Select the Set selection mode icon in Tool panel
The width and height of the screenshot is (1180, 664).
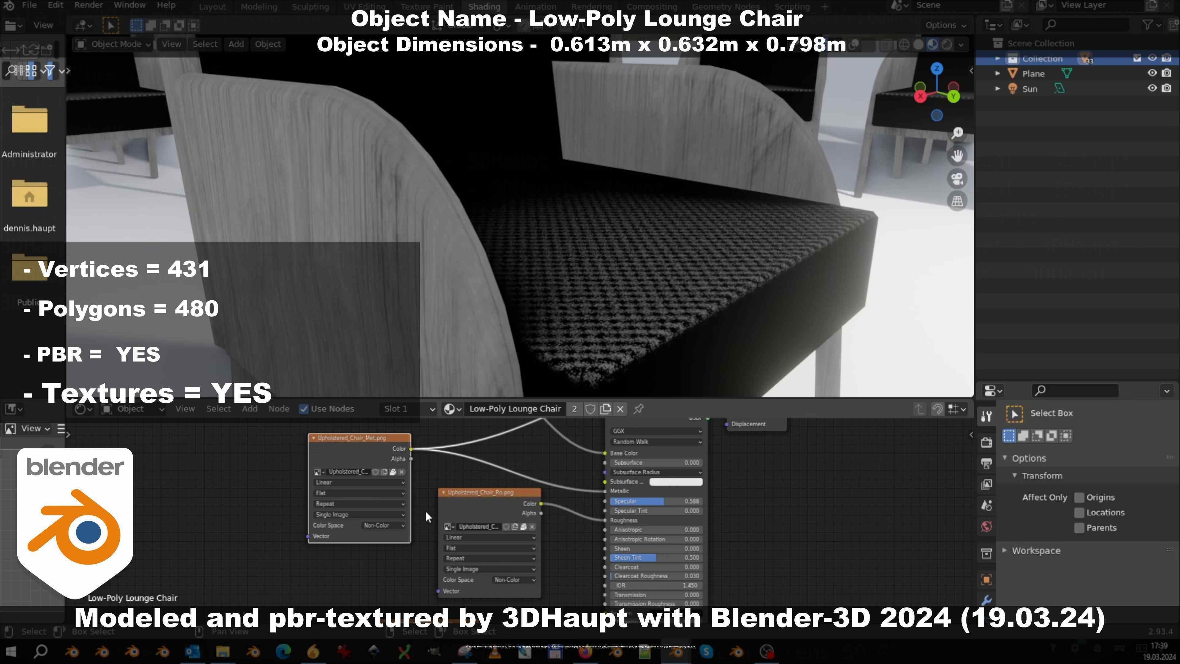(x=1009, y=436)
